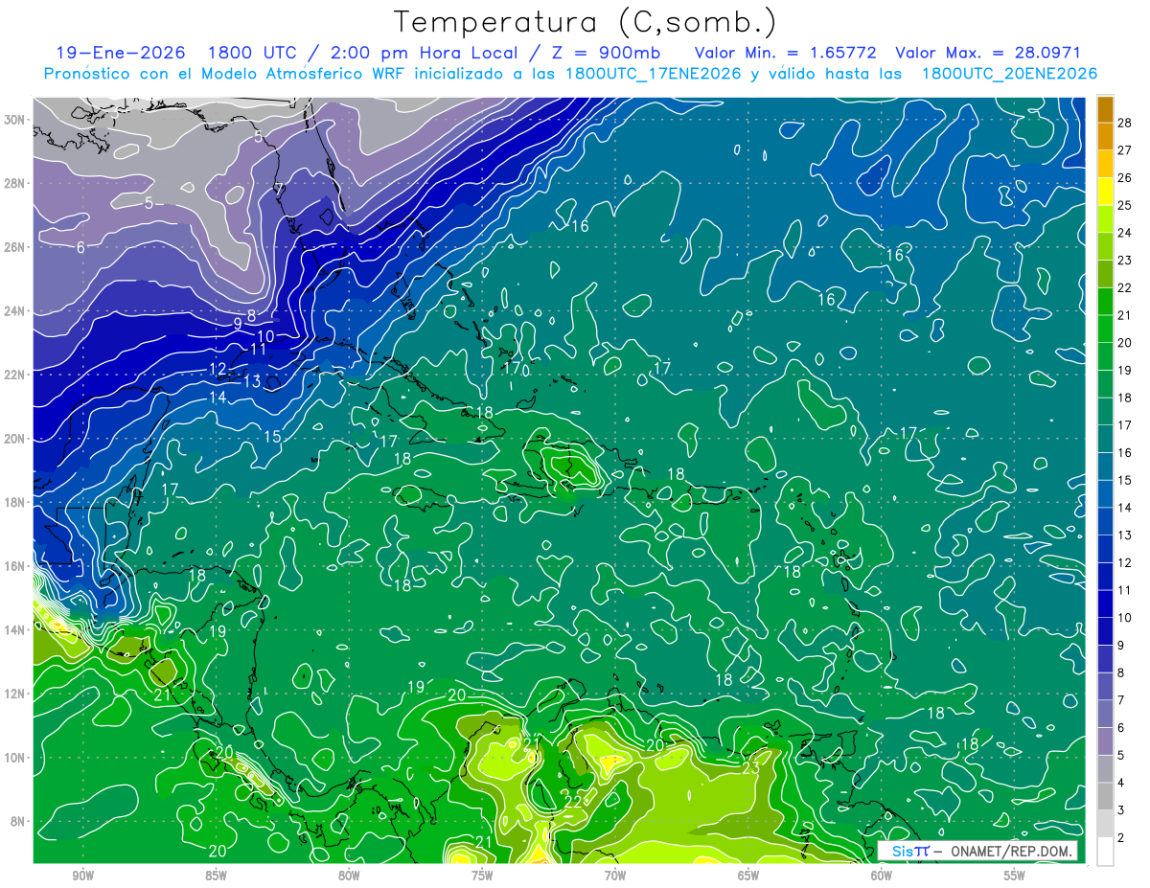Click the '27' label in the color legend

click(x=1126, y=150)
